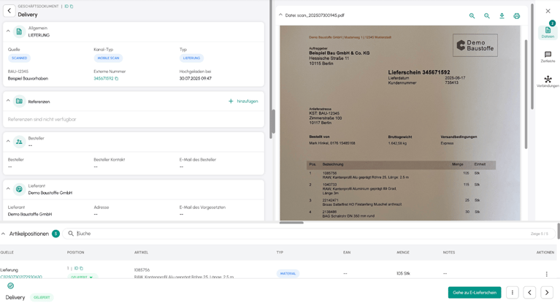
Task: Open row actions menu for article 1085756
Action: [546, 274]
